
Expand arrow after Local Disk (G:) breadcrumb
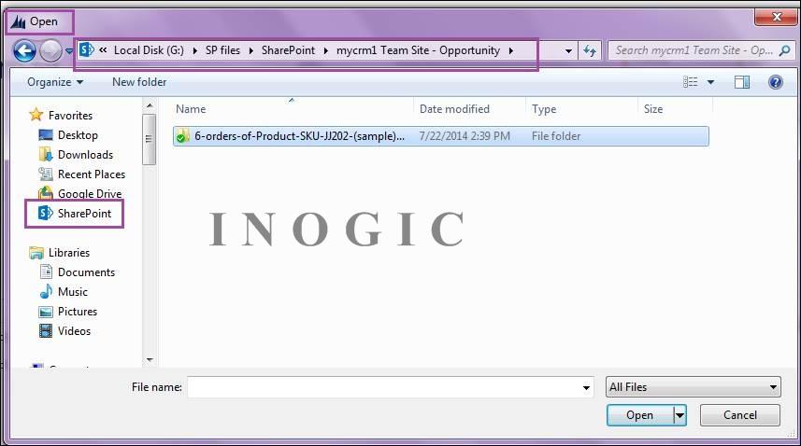[194, 51]
